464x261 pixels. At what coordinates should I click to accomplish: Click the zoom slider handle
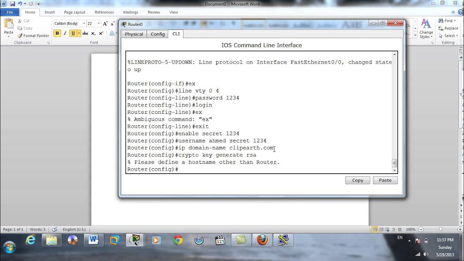coord(441,229)
